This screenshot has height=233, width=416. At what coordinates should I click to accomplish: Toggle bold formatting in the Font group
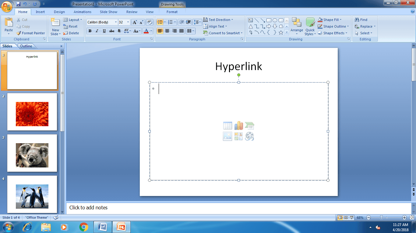tap(90, 31)
